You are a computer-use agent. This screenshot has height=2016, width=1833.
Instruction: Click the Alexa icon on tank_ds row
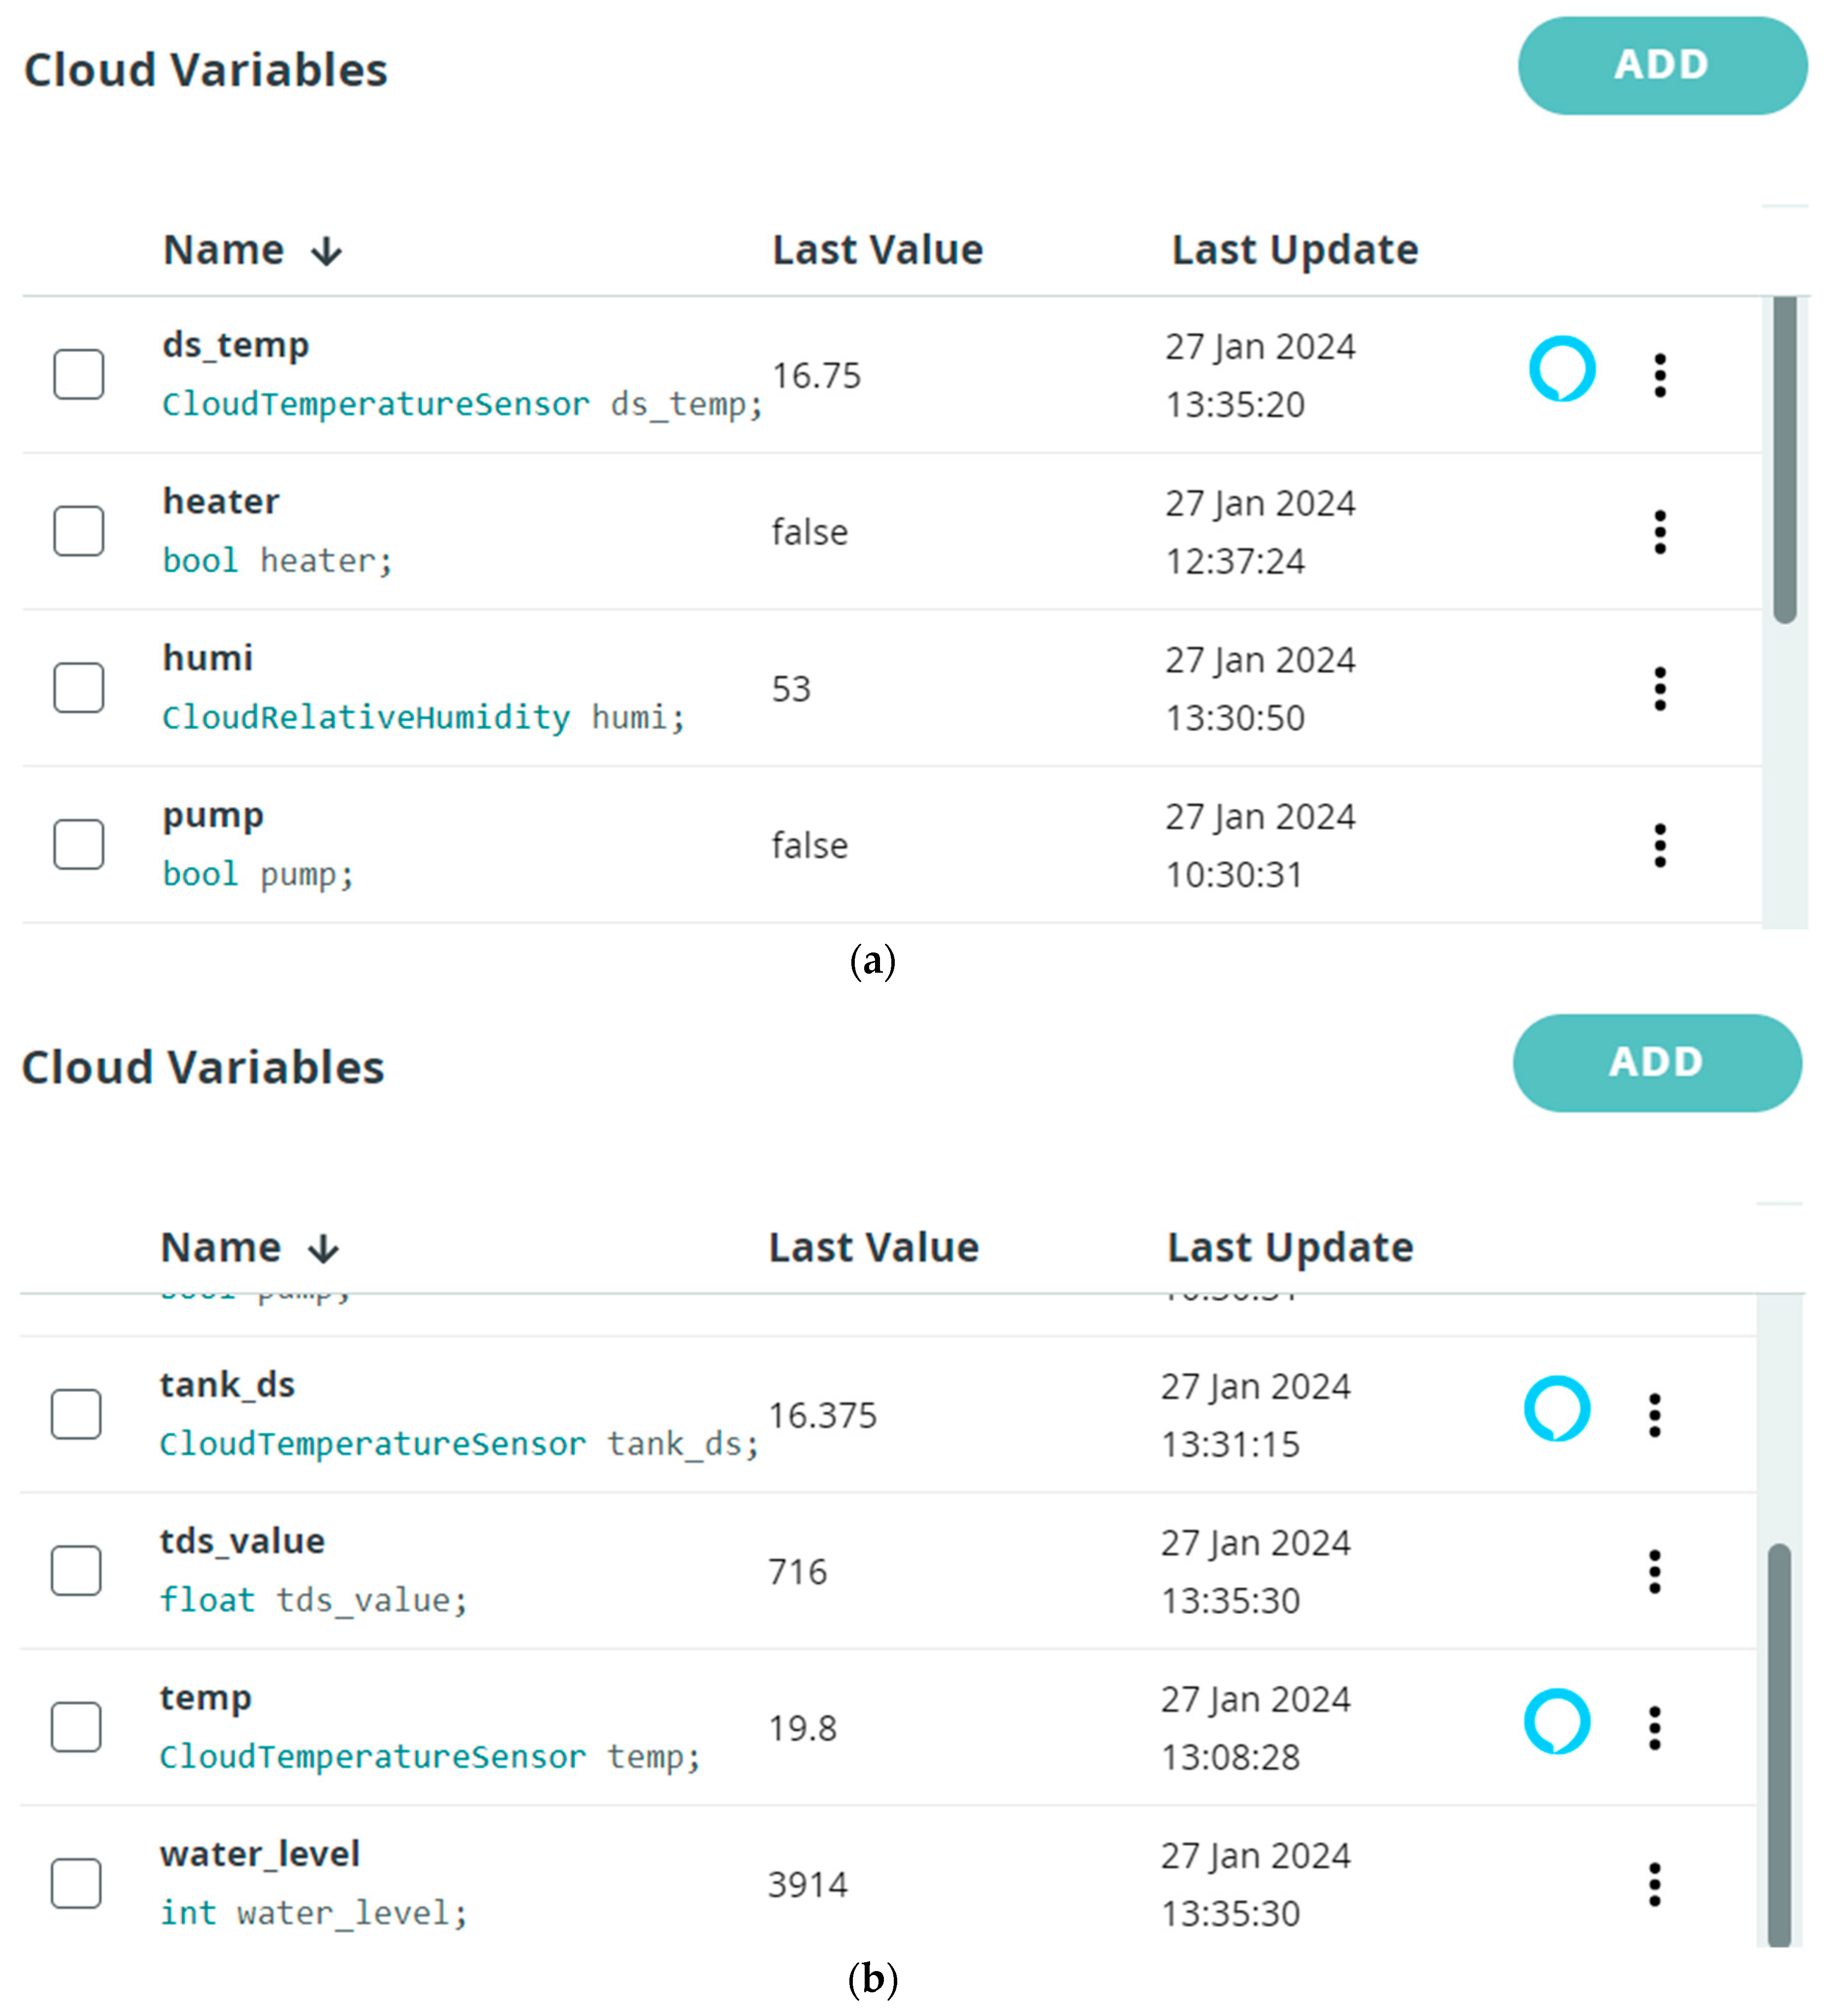pyautogui.click(x=1557, y=1409)
